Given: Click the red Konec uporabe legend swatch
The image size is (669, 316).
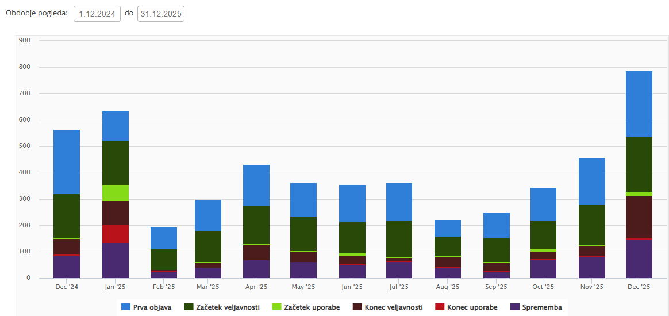Looking at the screenshot, I should click(440, 307).
